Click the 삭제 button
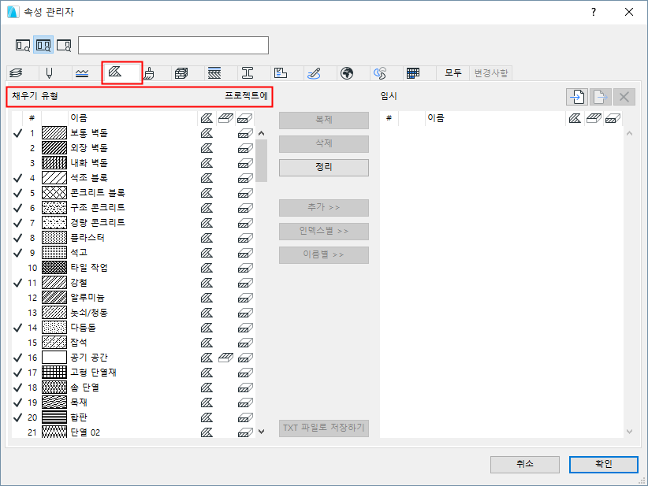Image resolution: width=648 pixels, height=486 pixels. pyautogui.click(x=324, y=143)
